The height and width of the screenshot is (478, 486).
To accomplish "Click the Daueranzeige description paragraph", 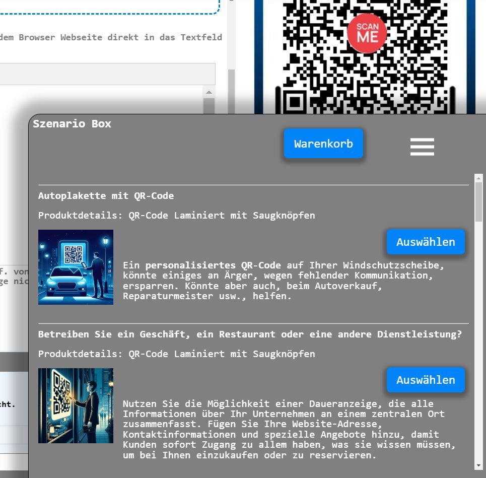I will coord(289,429).
